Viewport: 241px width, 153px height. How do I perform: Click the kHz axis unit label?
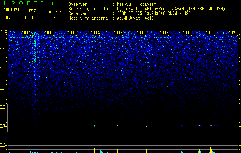click(x=3, y=31)
